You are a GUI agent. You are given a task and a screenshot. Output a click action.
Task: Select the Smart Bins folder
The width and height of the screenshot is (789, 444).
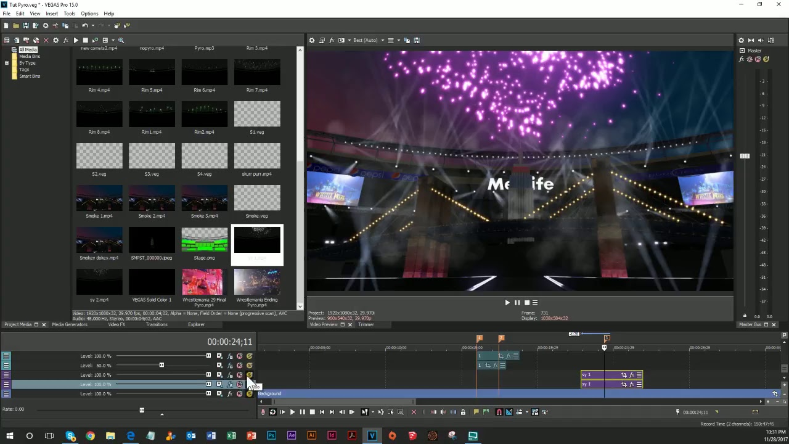point(29,76)
